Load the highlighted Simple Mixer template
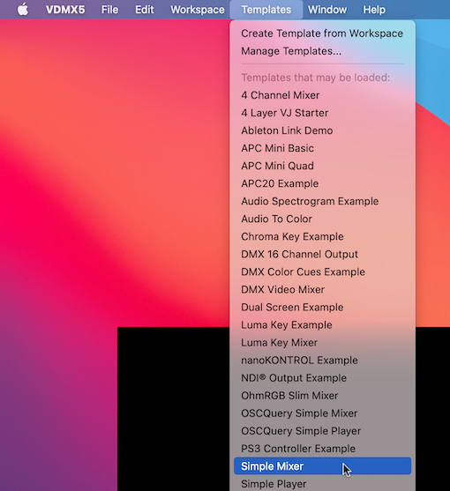 coord(322,466)
